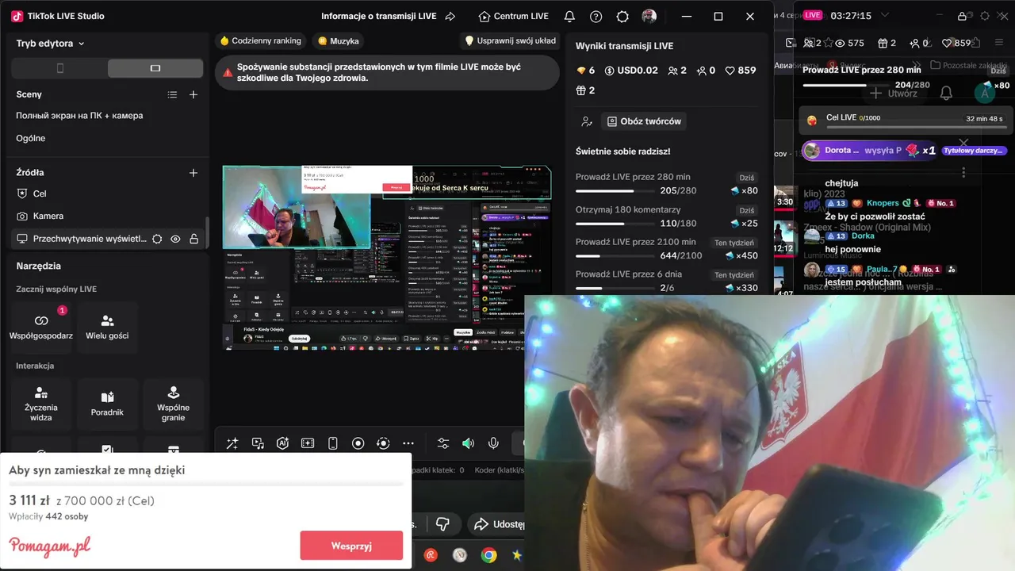Open settings for the Przechwytywanie wyświetlacza source
This screenshot has height=571, width=1015.
click(157, 239)
